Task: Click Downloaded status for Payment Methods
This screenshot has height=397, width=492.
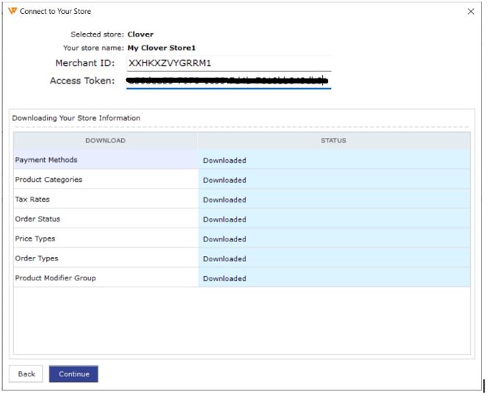Action: (x=225, y=161)
